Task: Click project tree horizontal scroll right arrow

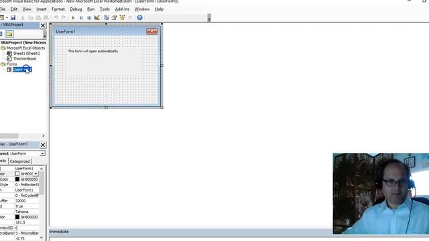Action: click(43, 136)
